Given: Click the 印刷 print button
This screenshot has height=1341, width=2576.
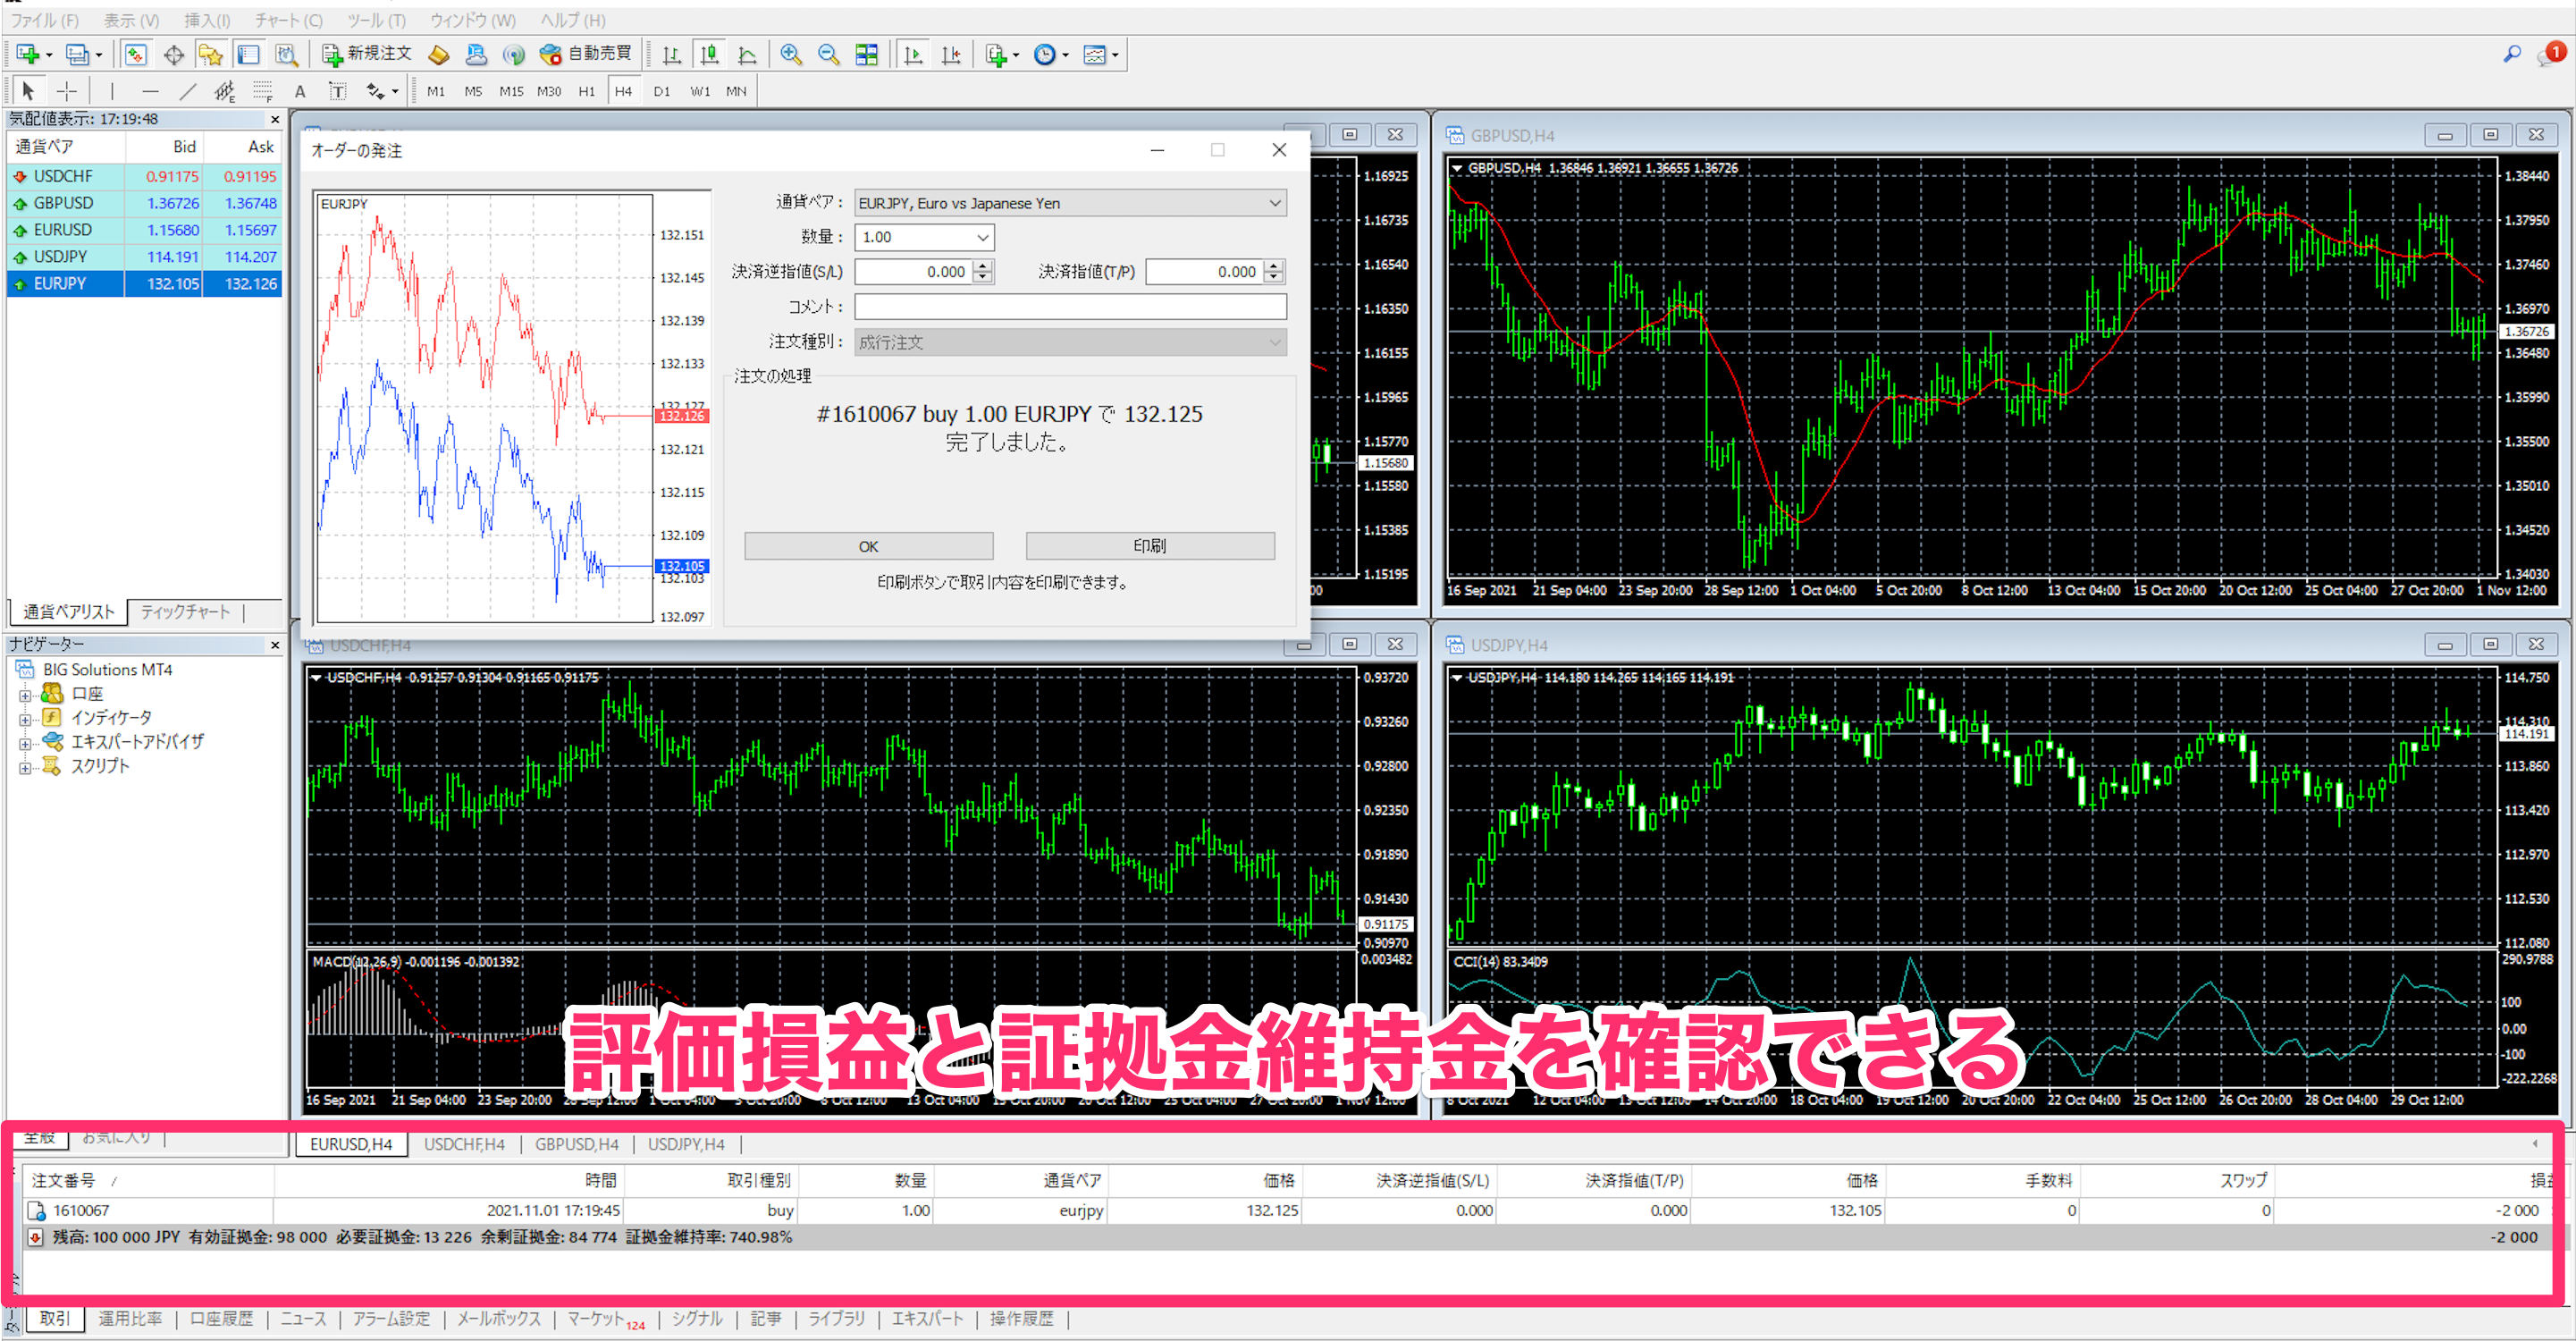Looking at the screenshot, I should [1150, 546].
